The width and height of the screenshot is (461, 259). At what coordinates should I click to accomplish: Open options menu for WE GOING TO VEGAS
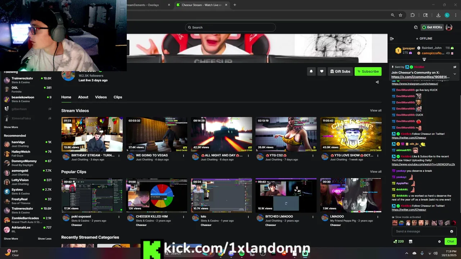[183, 156]
